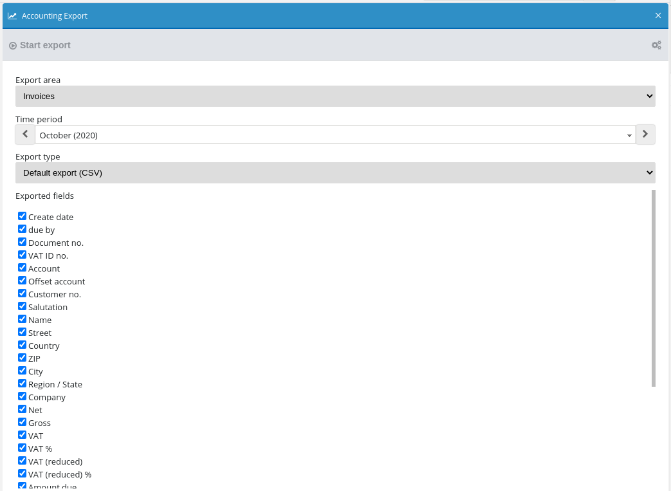The width and height of the screenshot is (671, 491).
Task: Open export settings gears icon
Action: (656, 45)
